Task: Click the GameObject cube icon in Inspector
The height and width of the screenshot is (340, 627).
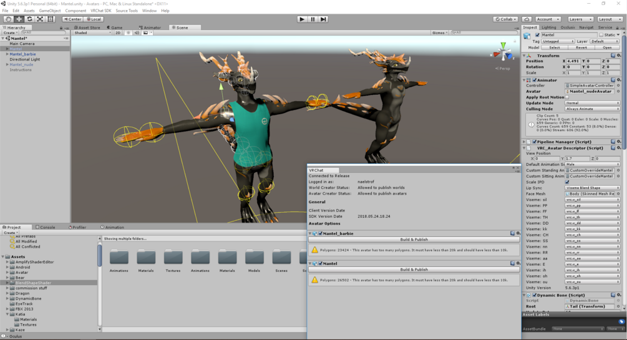Action: click(x=527, y=36)
